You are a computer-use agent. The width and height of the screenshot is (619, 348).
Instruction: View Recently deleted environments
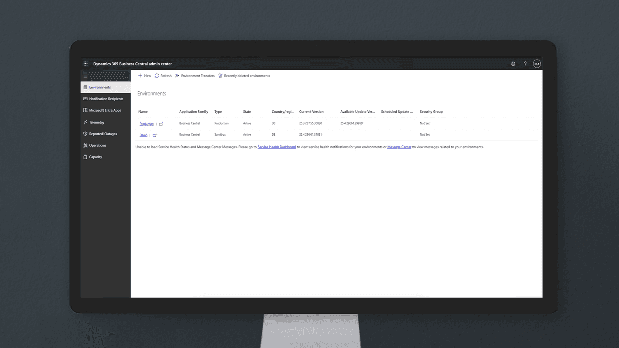click(x=244, y=76)
